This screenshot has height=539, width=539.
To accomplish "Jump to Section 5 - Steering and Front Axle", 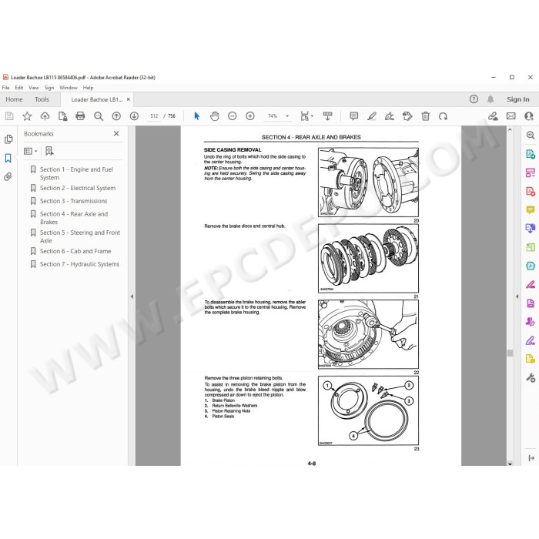I will tap(80, 236).
